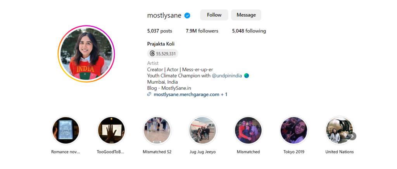Click the 5,037 posts count
The width and height of the screenshot is (397, 169).
tap(159, 31)
